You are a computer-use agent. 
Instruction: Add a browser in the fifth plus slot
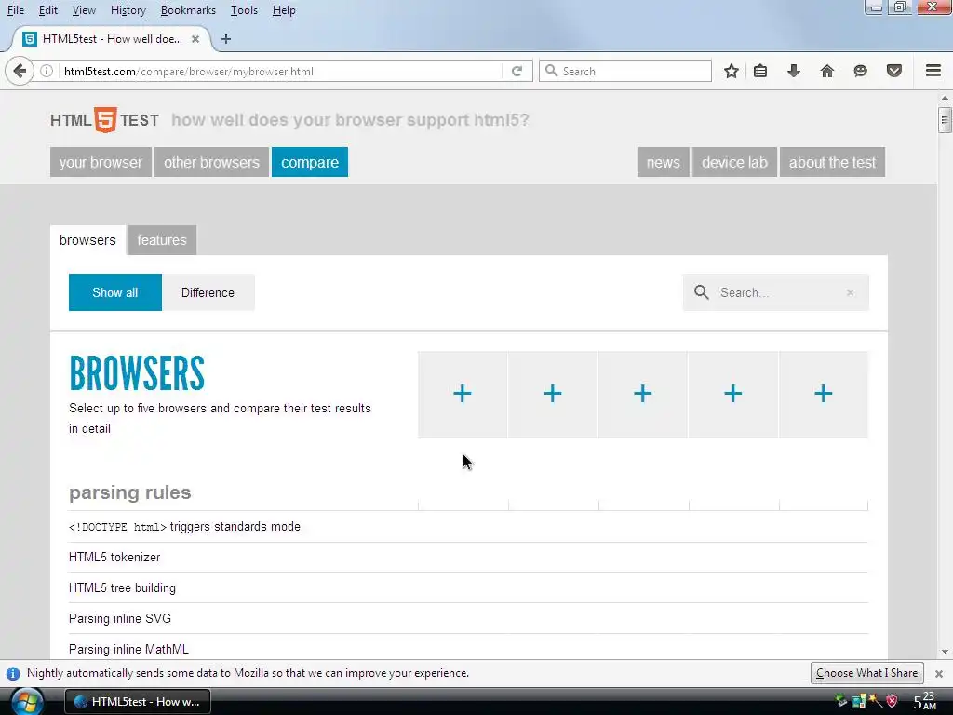pos(823,394)
